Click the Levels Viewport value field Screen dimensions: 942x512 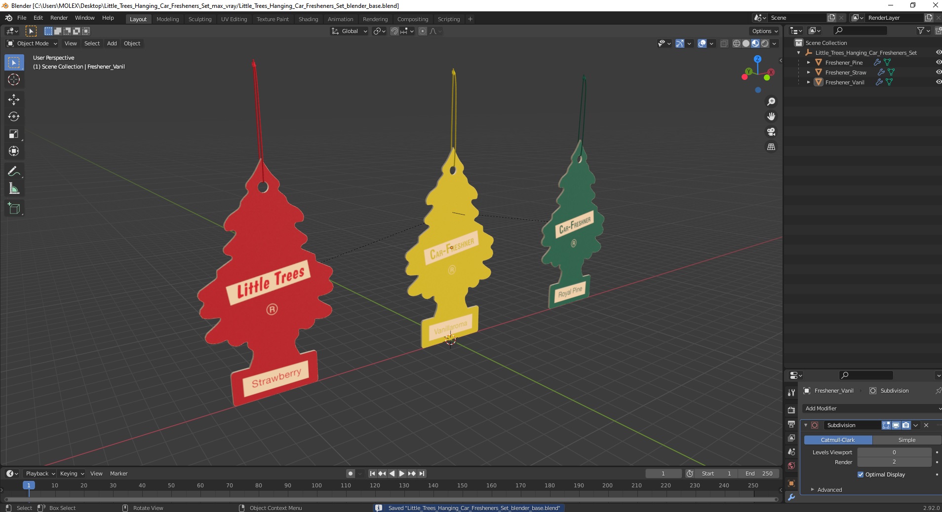point(894,452)
